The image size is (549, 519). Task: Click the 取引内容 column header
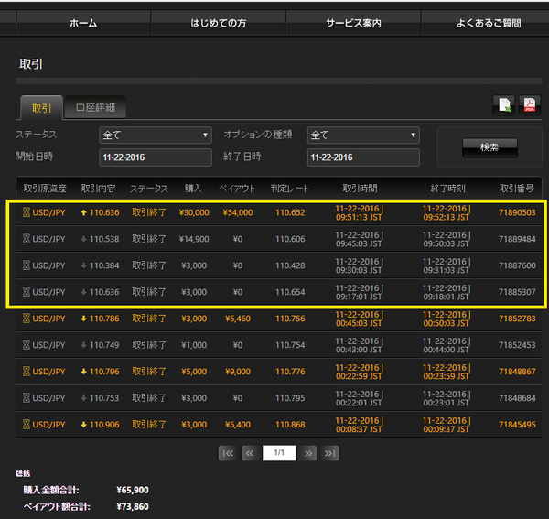(99, 189)
